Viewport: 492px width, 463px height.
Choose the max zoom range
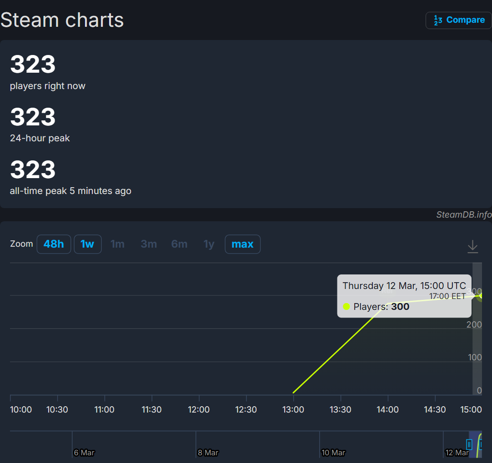tap(242, 244)
